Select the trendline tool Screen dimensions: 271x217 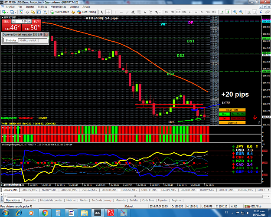(127, 12)
